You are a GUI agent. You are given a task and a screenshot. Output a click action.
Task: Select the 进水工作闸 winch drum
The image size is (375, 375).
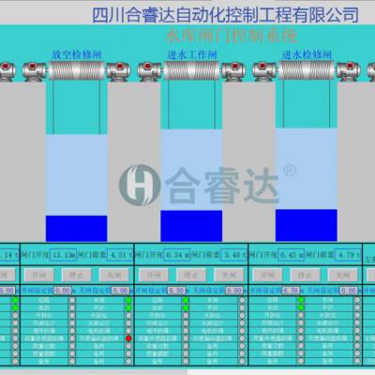(191, 70)
